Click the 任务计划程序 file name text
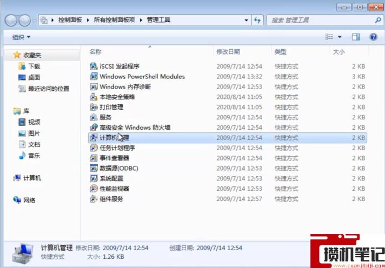The image size is (385, 268). [x=117, y=148]
